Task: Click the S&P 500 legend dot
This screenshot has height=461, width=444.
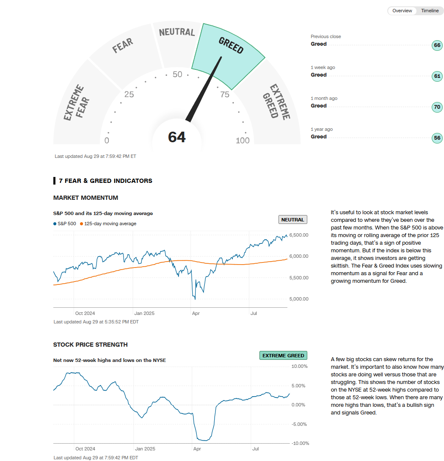Action: click(x=55, y=224)
